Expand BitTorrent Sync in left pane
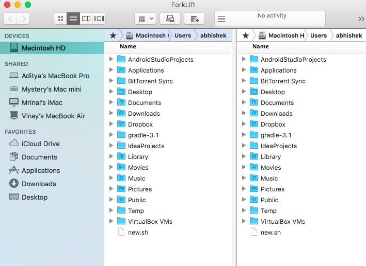Screen dimensions: 366x266 112,81
